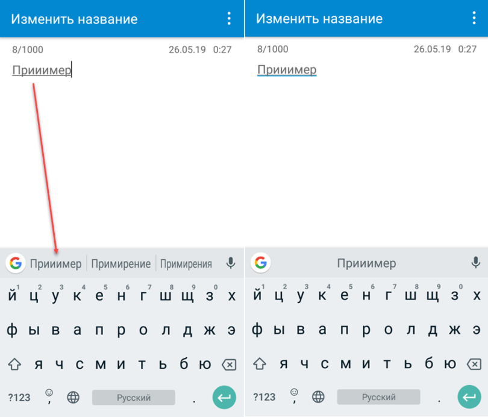Toggle Shift key on left keyboard
Image resolution: width=488 pixels, height=417 pixels.
coord(14,364)
